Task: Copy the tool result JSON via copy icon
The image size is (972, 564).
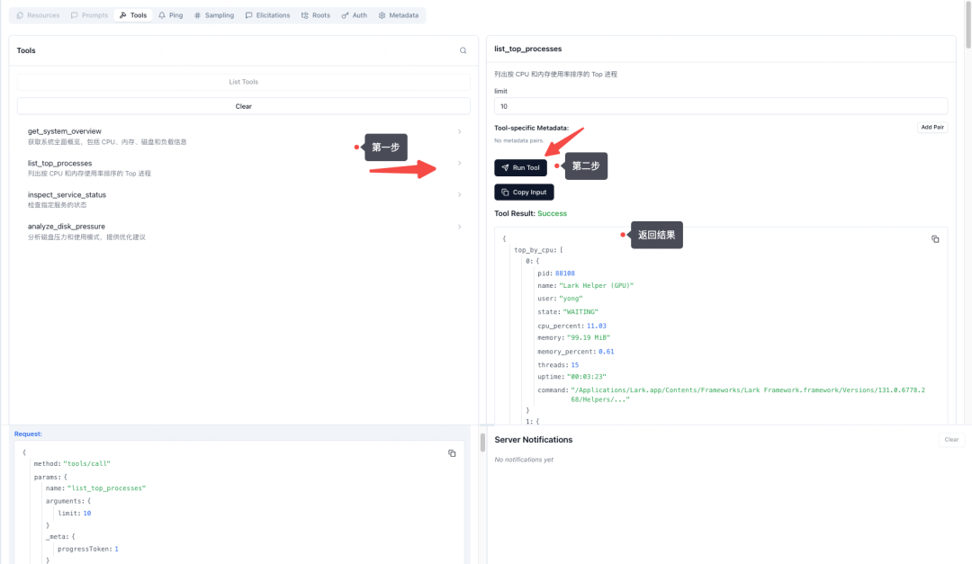Action: (935, 239)
